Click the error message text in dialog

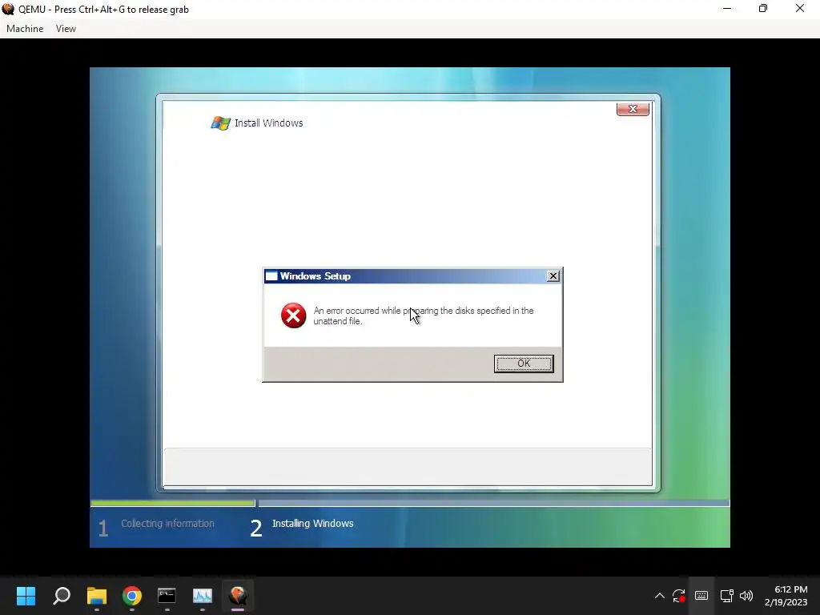coord(424,316)
